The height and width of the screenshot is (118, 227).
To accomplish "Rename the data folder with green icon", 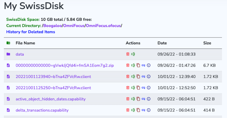I will point(133,54).
